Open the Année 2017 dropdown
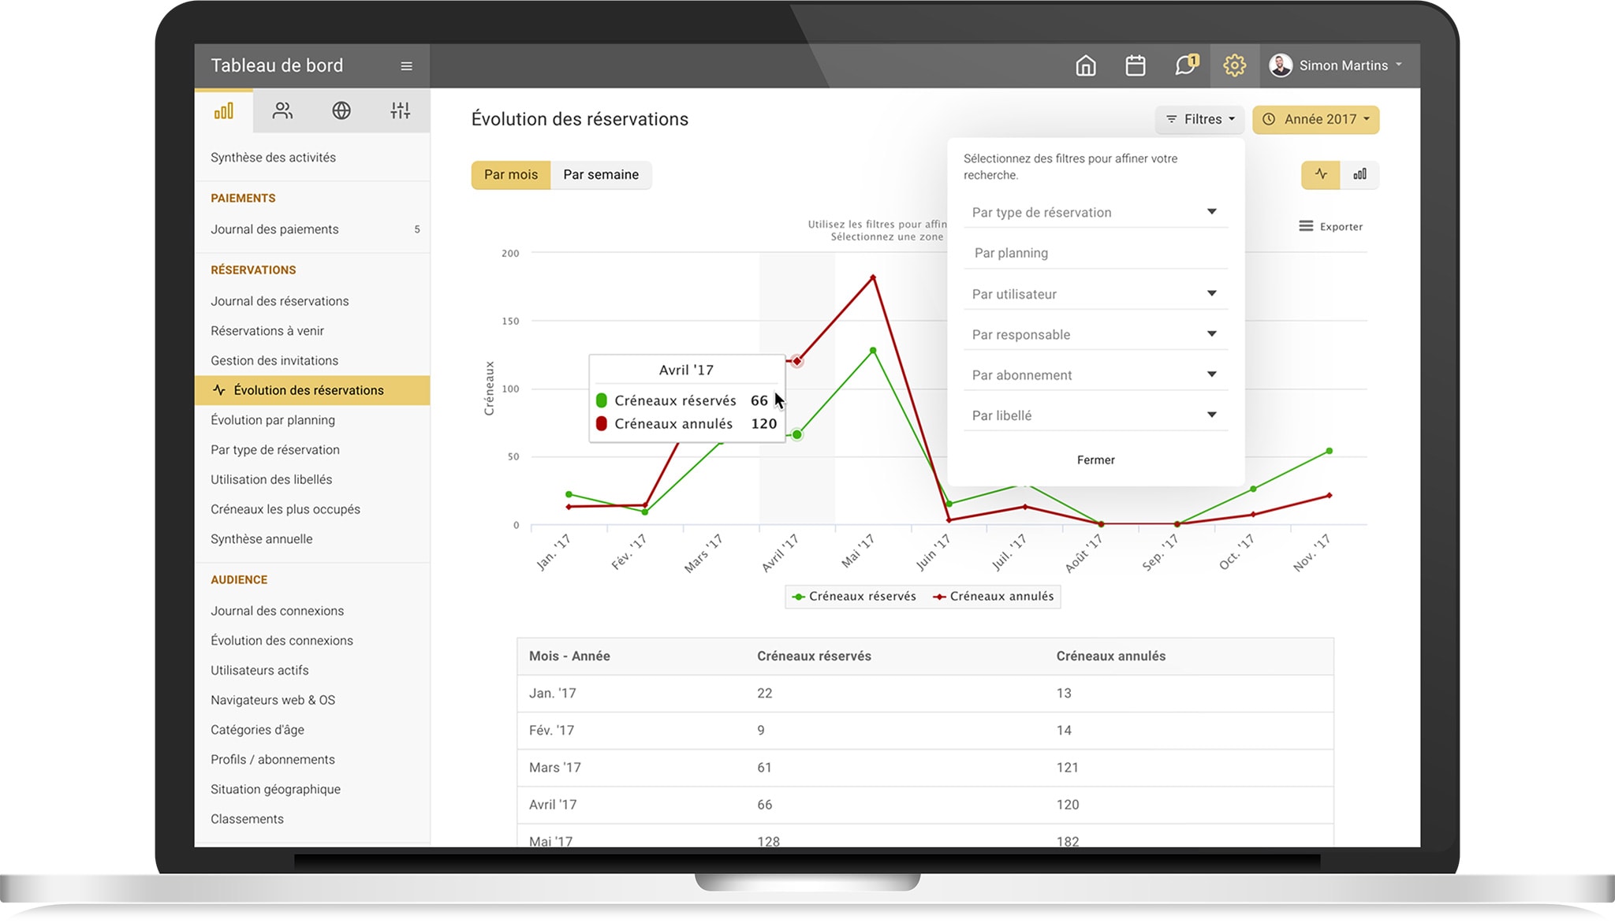 click(x=1315, y=120)
